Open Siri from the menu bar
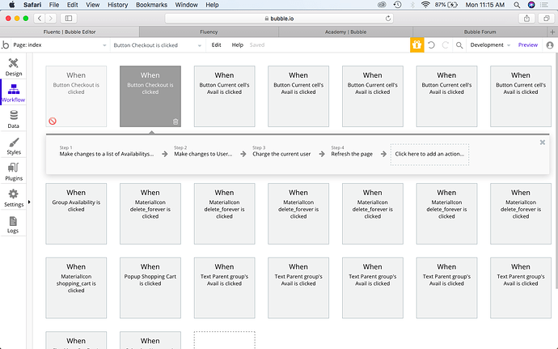558x349 pixels. [531, 5]
